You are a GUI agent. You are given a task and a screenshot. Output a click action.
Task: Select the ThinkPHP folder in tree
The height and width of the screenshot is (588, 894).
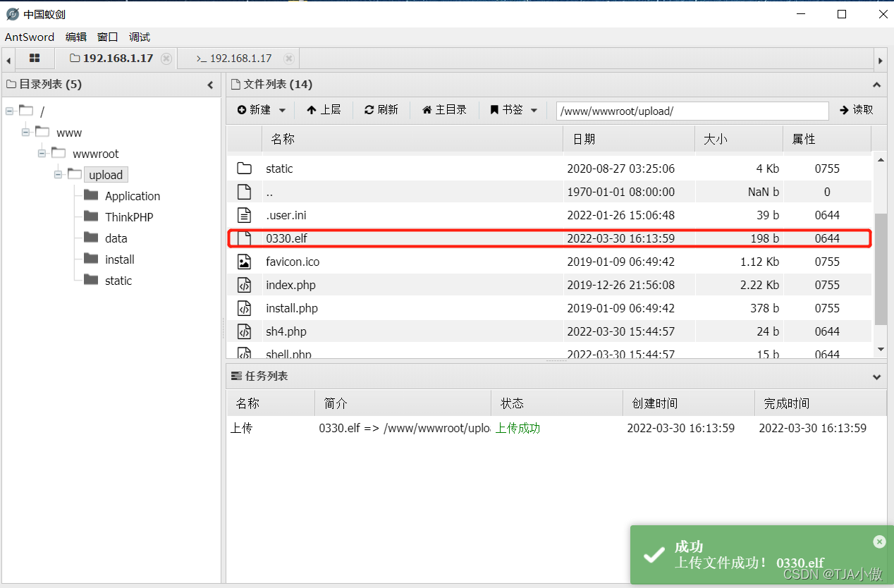(129, 217)
